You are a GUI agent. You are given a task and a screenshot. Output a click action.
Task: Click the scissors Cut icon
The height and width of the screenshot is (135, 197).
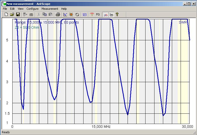click(39, 15)
